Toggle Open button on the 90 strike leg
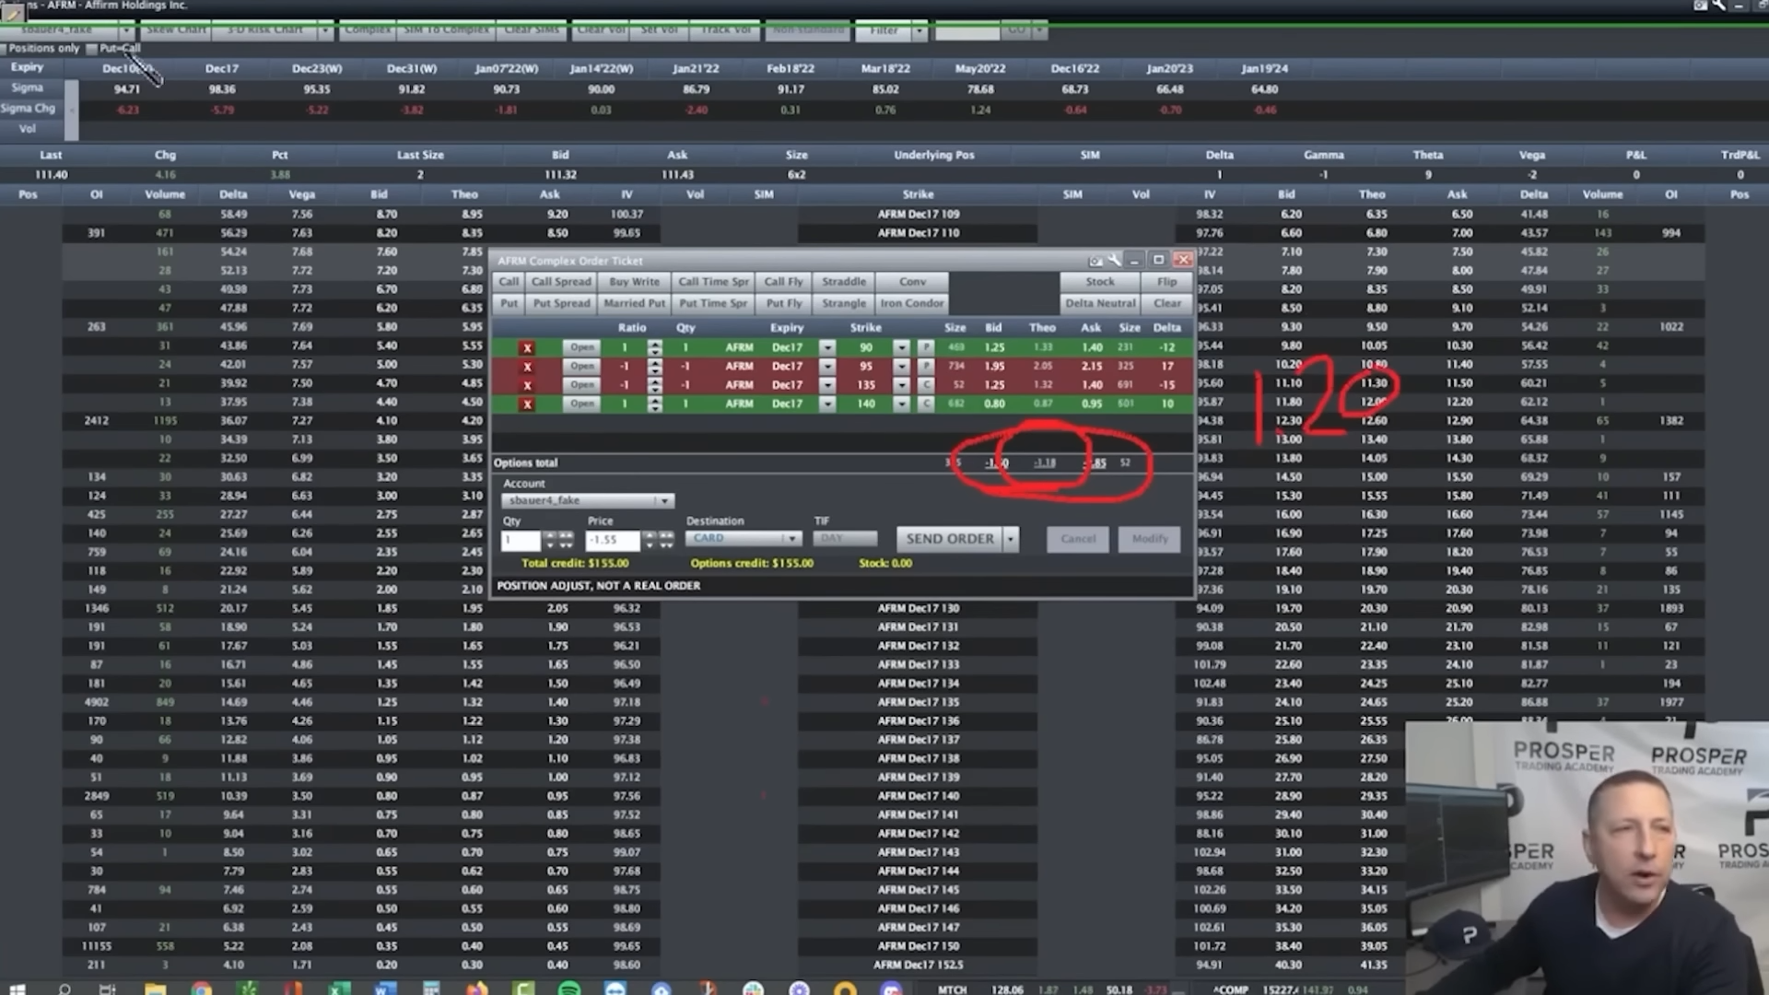Image resolution: width=1769 pixels, height=995 pixels. pos(581,347)
